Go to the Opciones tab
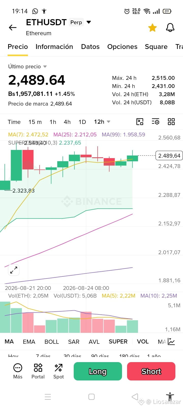This screenshot has width=183, height=408. tap(122, 47)
